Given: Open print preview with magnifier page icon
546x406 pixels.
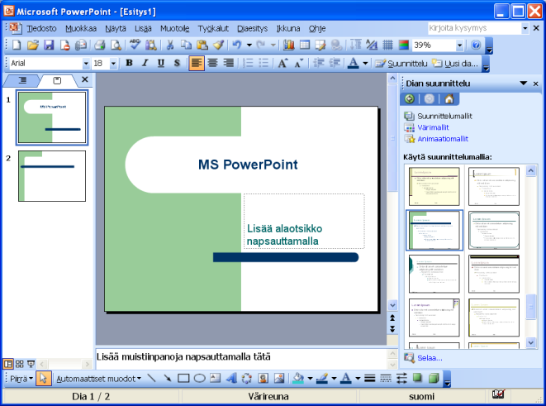Looking at the screenshot, I should point(116,45).
